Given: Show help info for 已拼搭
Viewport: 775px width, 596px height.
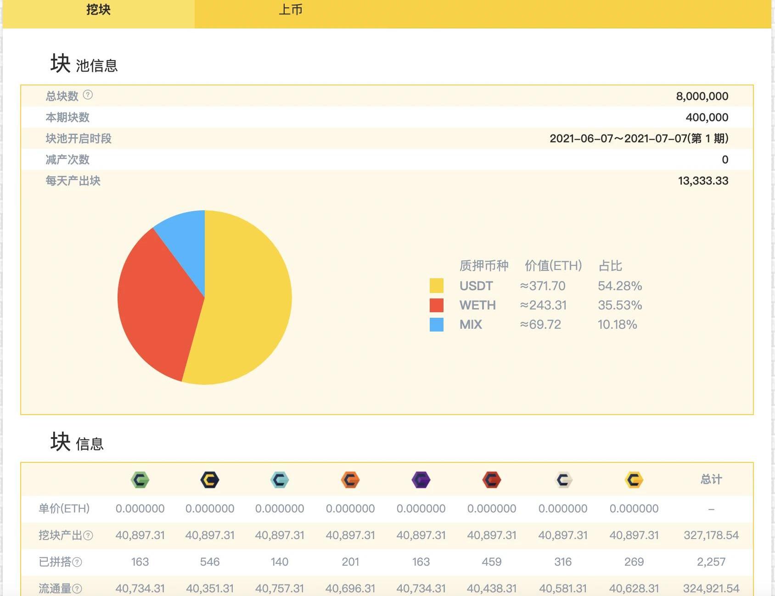Looking at the screenshot, I should (77, 562).
